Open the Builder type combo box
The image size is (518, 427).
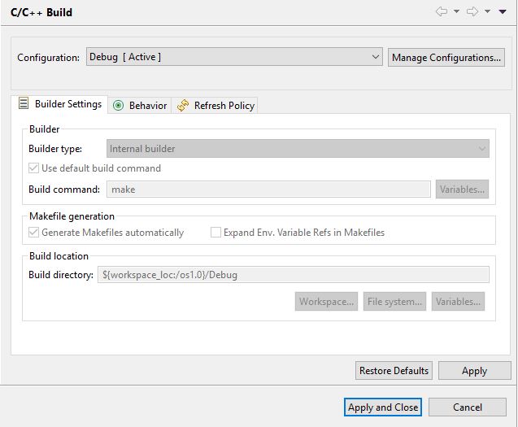(298, 149)
